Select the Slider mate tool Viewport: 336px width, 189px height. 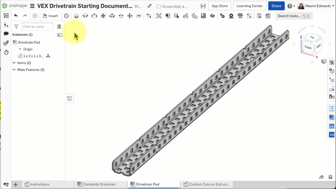tap(94, 16)
